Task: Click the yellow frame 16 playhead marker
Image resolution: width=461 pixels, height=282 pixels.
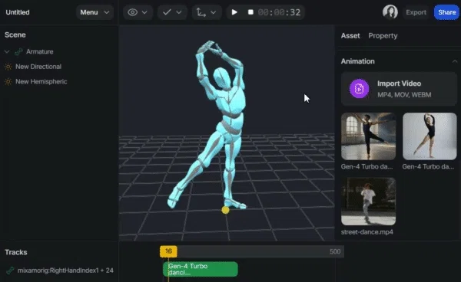Action: pyautogui.click(x=168, y=251)
